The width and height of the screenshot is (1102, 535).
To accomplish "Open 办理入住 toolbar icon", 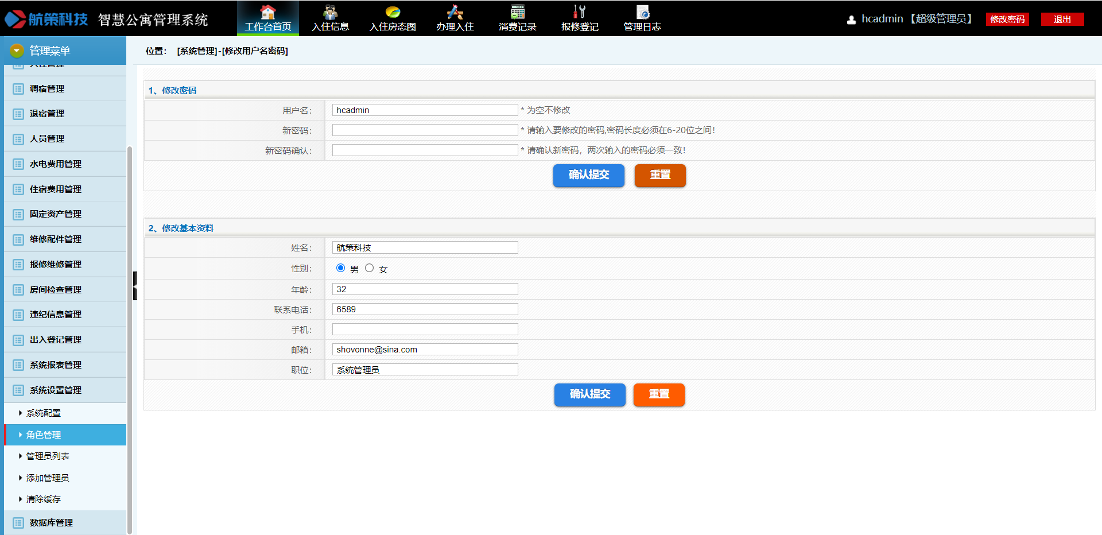I will coord(455,12).
